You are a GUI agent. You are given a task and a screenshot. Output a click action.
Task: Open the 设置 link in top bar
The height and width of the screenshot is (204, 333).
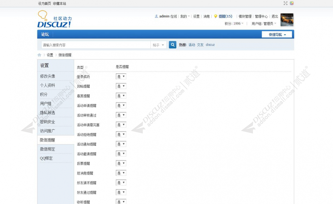pos(196,16)
